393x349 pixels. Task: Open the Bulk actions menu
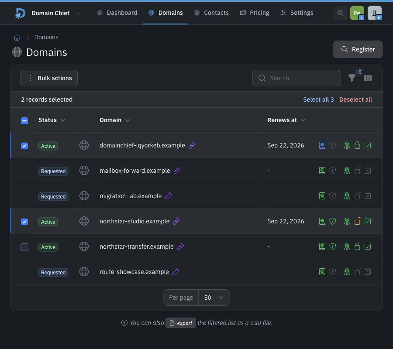click(x=49, y=78)
